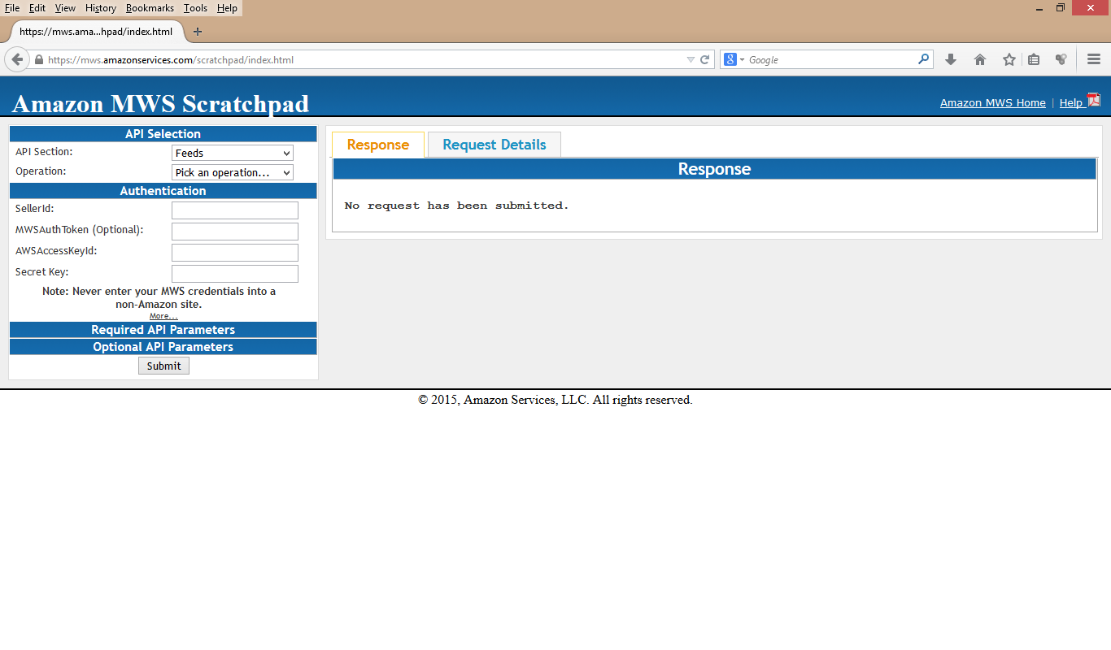
Task: Select the mws.amazonservices scratchpad browser tab
Action: click(x=96, y=32)
